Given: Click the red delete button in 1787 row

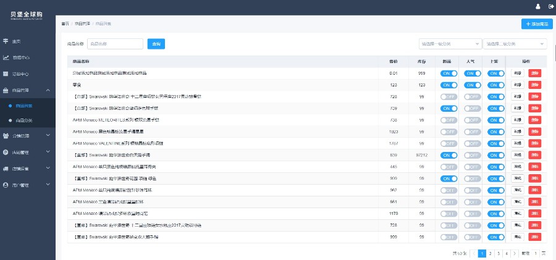Looking at the screenshot, I should [x=535, y=144].
